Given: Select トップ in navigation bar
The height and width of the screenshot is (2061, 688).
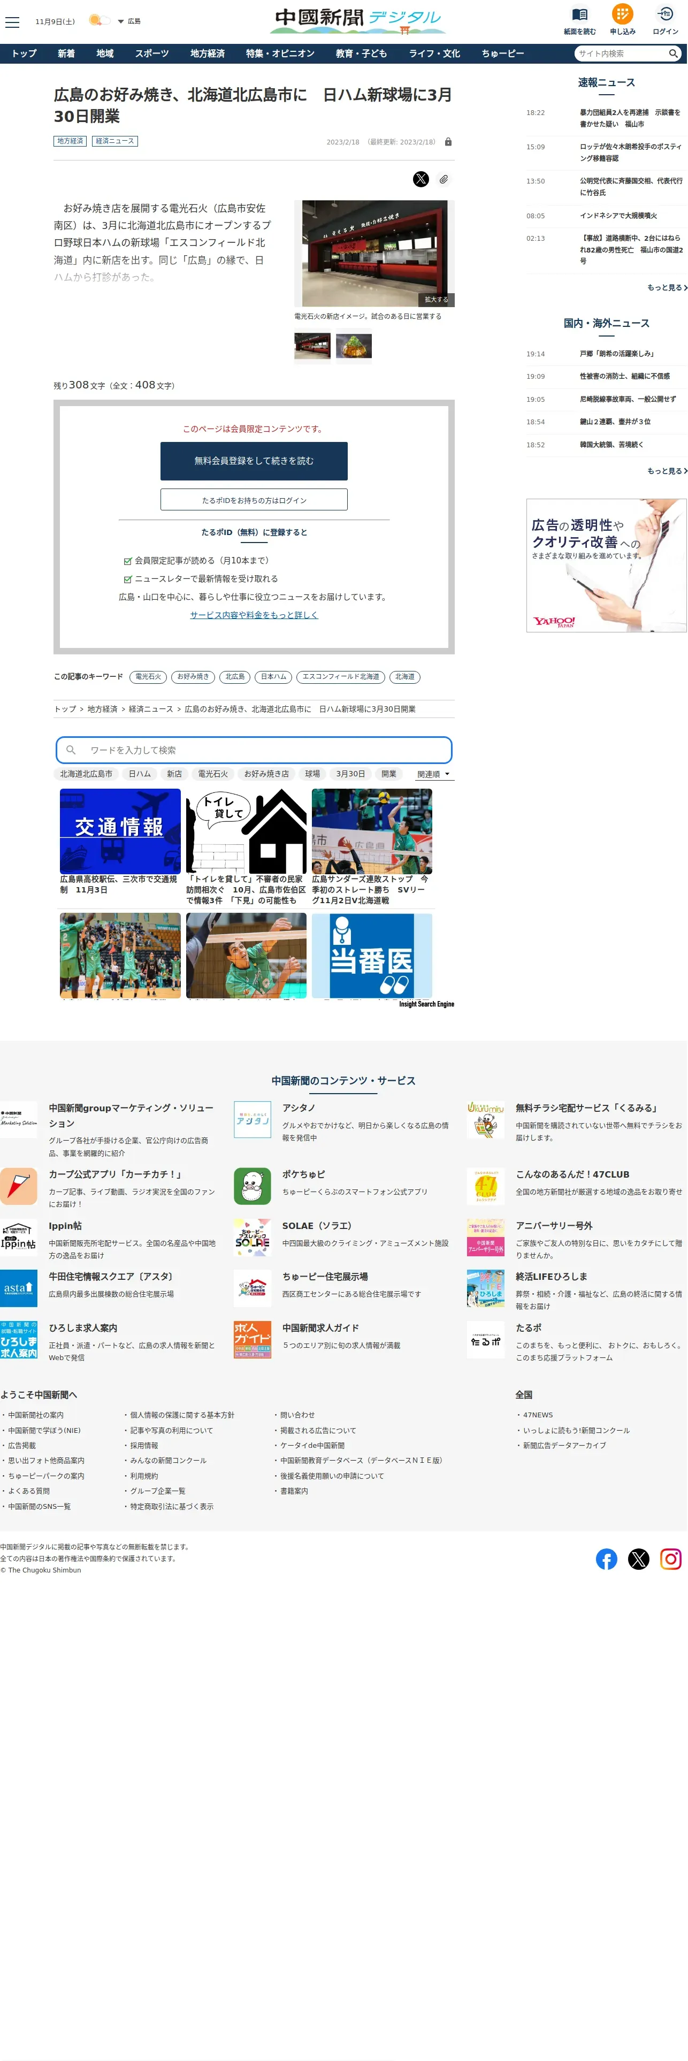Looking at the screenshot, I should pyautogui.click(x=24, y=54).
